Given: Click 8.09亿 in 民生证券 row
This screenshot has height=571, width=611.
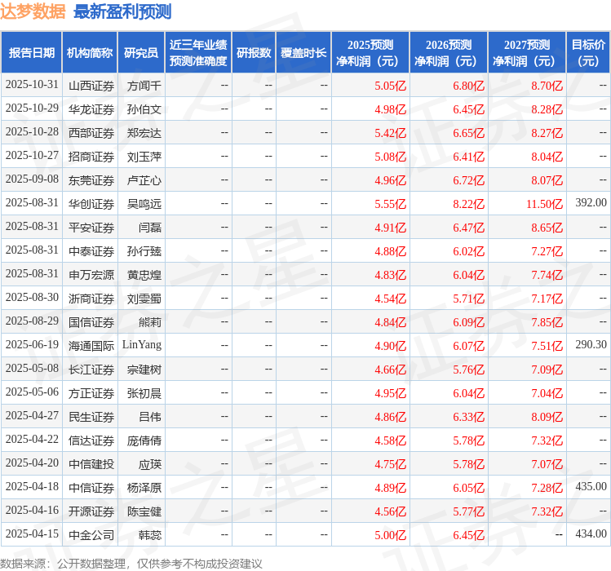Looking at the screenshot, I should [547, 417].
